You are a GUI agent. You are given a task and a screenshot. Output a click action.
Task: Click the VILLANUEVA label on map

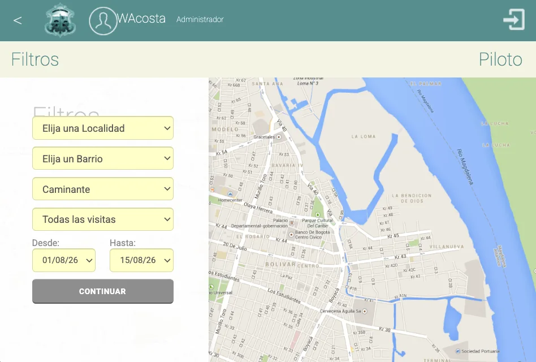point(447,247)
